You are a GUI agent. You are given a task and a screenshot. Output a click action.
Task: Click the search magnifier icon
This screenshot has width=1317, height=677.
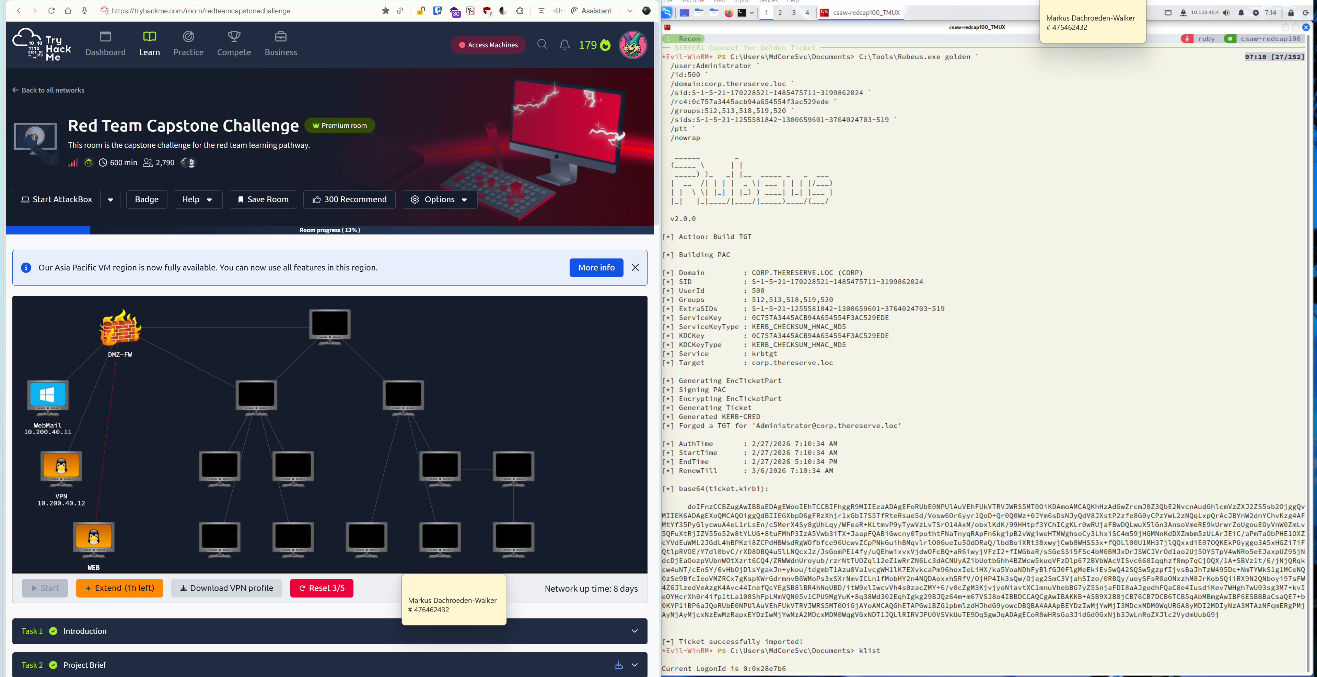pyautogui.click(x=542, y=45)
